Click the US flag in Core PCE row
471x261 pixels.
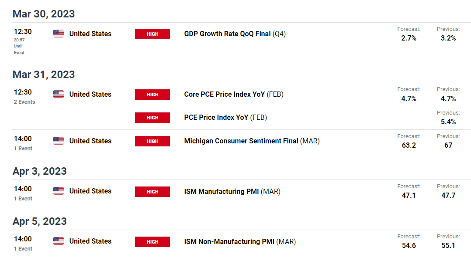coord(59,94)
